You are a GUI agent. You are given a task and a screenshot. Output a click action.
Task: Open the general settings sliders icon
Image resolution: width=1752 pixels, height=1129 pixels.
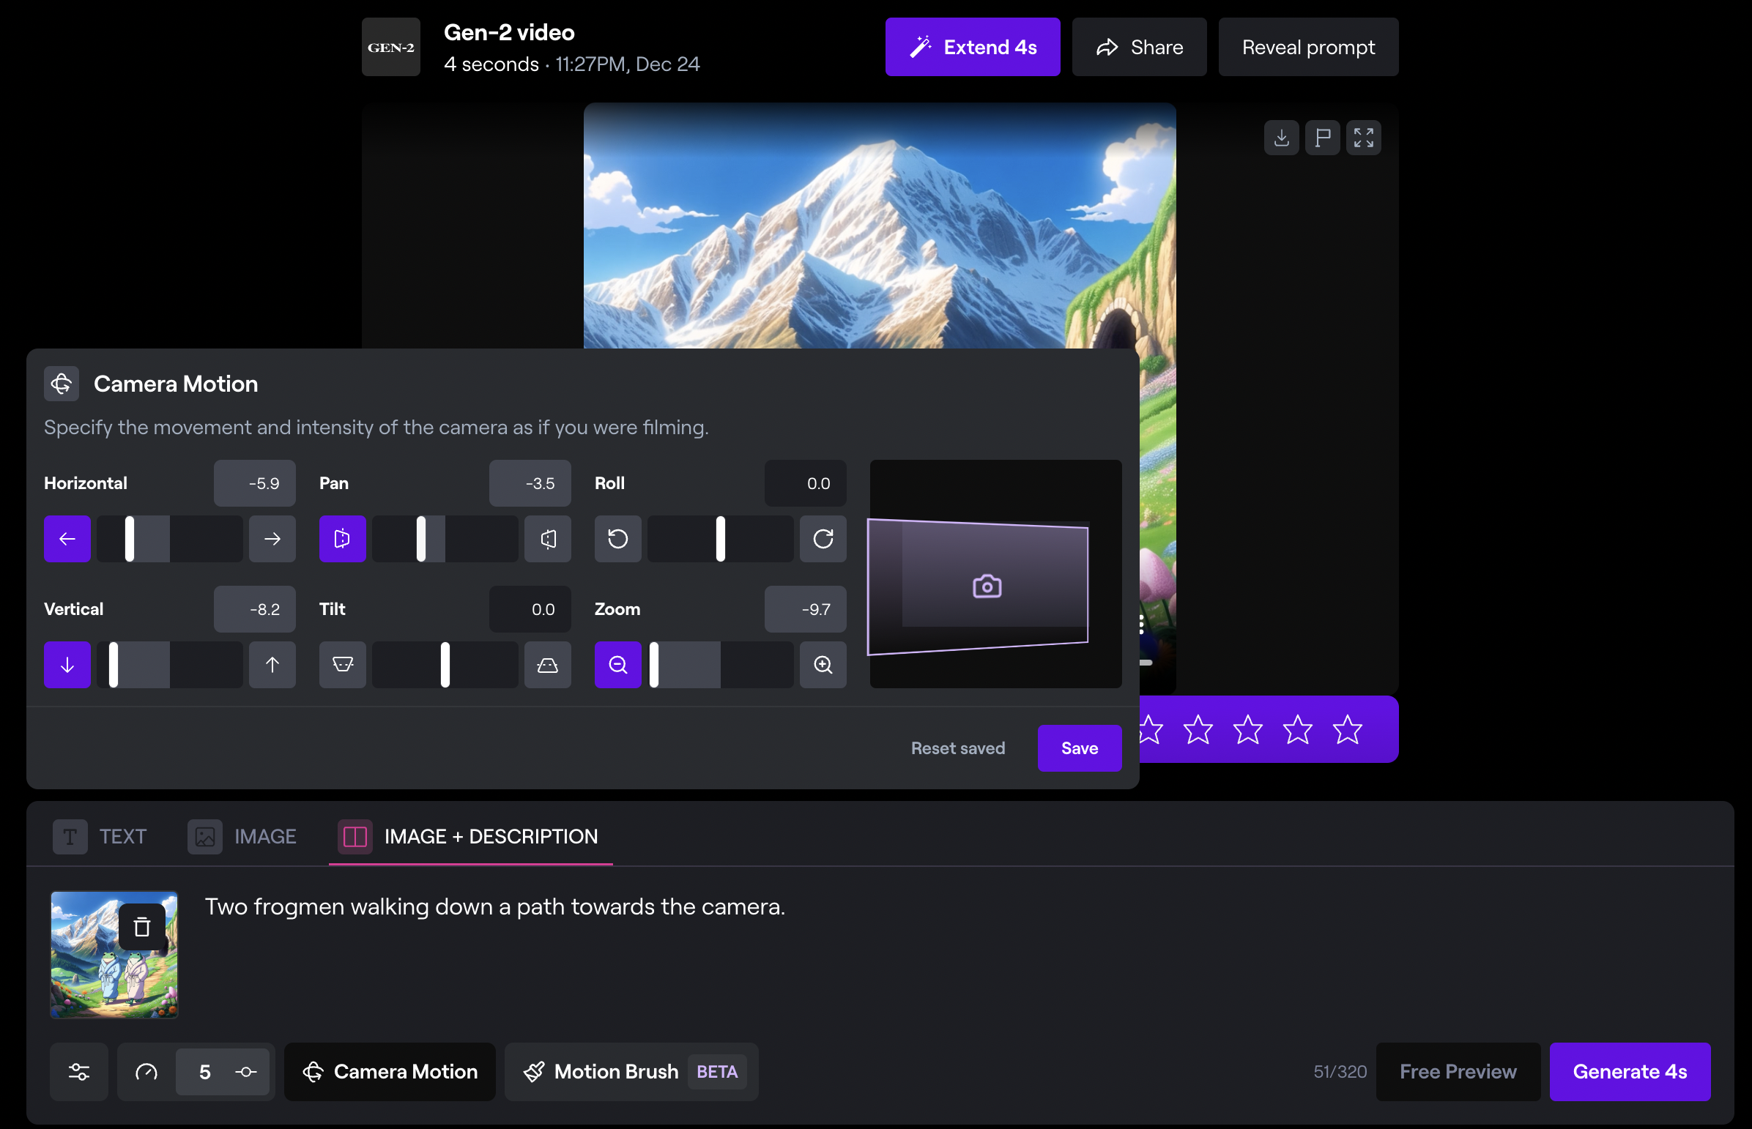(x=79, y=1072)
